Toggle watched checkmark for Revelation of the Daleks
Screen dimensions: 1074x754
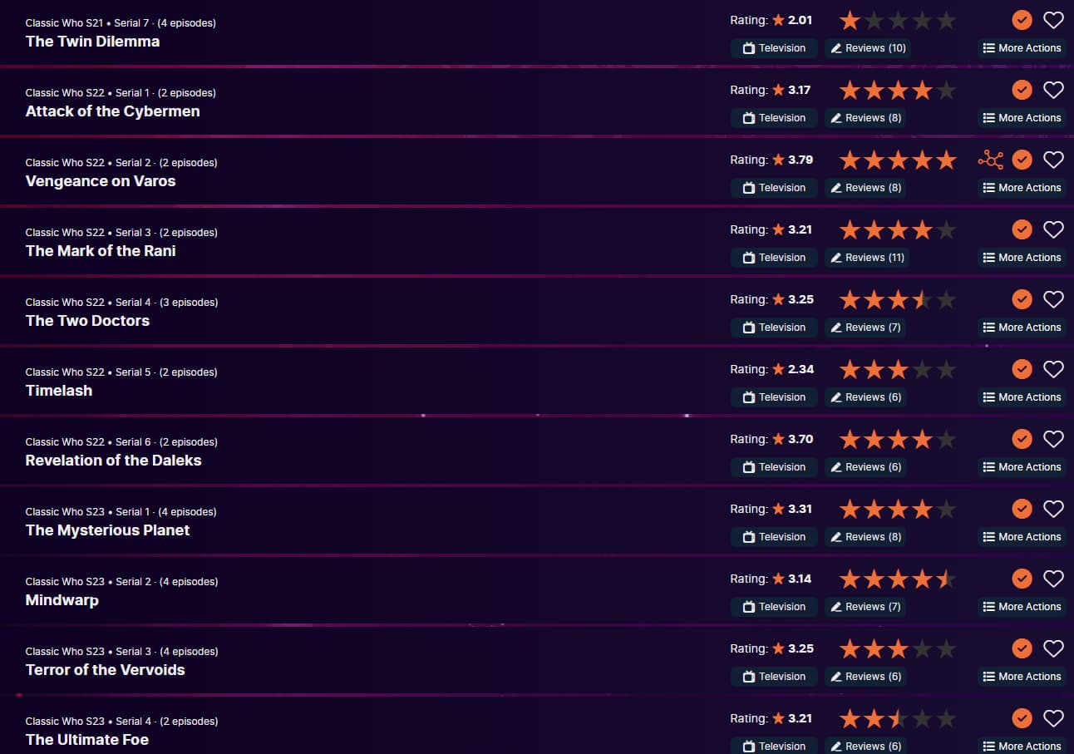click(1022, 439)
